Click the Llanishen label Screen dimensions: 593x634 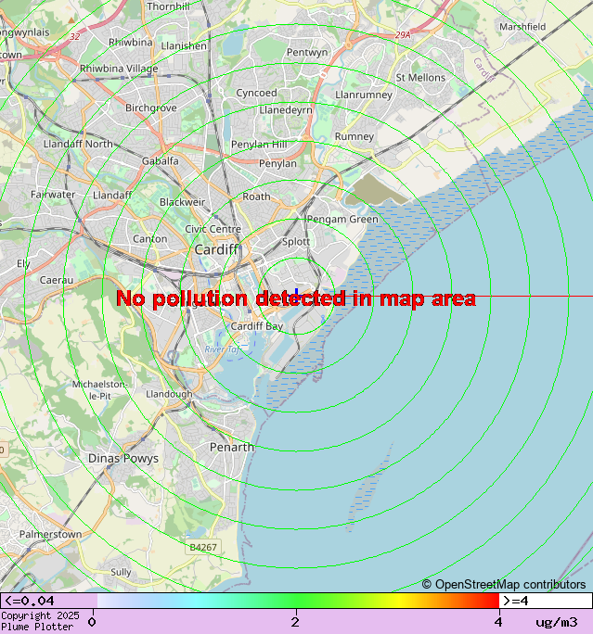coord(184,46)
